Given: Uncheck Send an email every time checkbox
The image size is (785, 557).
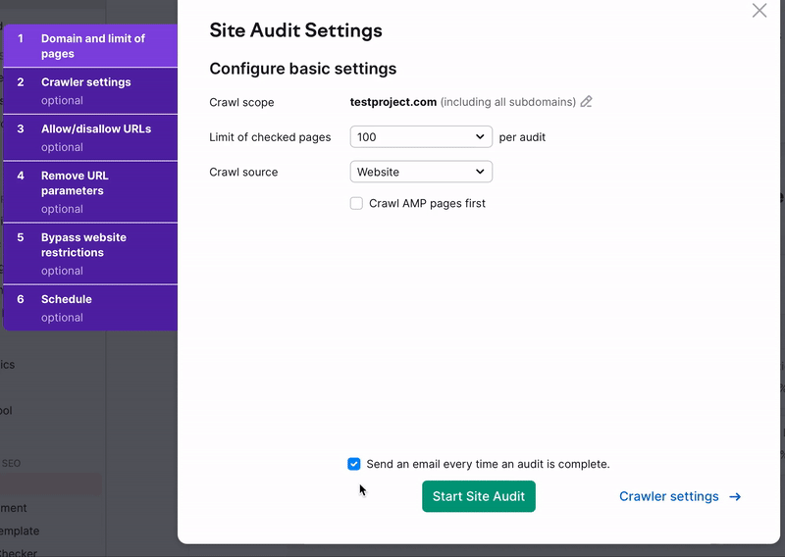Looking at the screenshot, I should [x=354, y=464].
